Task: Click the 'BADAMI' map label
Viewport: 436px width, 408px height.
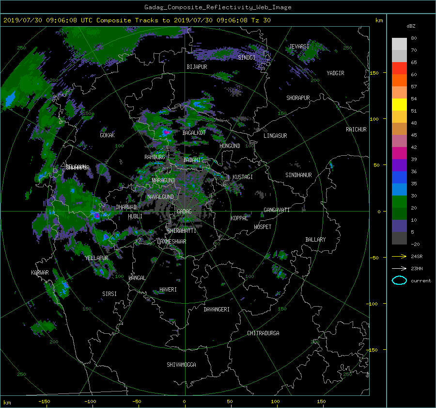Action: 192,160
